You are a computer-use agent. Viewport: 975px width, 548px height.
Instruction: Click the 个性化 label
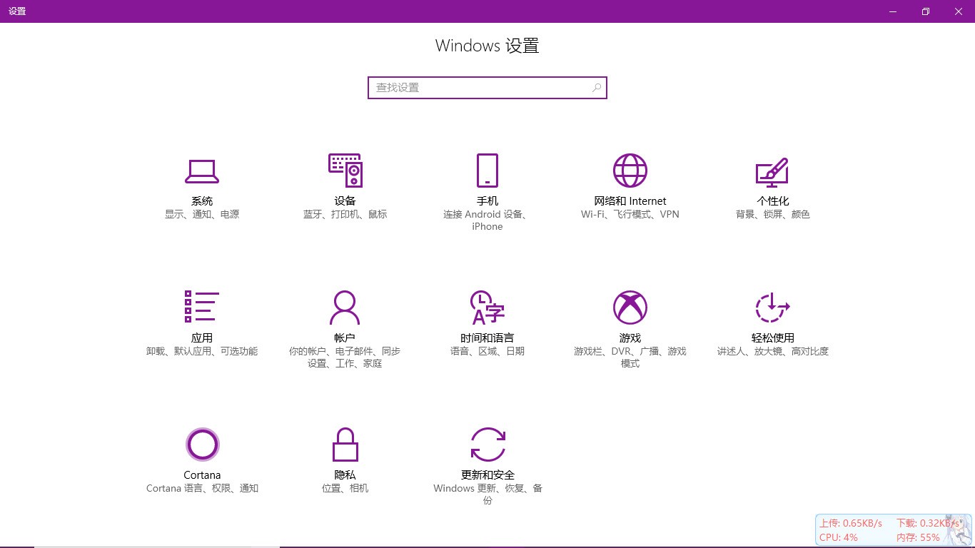pyautogui.click(x=773, y=201)
